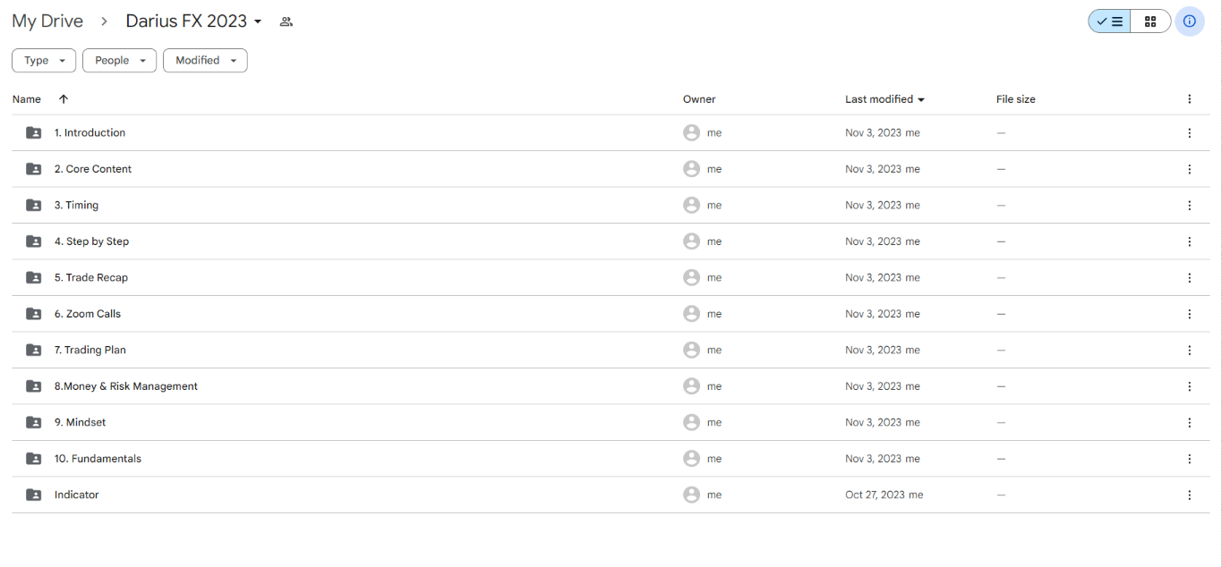Click shared folder people icon beside title
The width and height of the screenshot is (1222, 567).
tap(286, 21)
